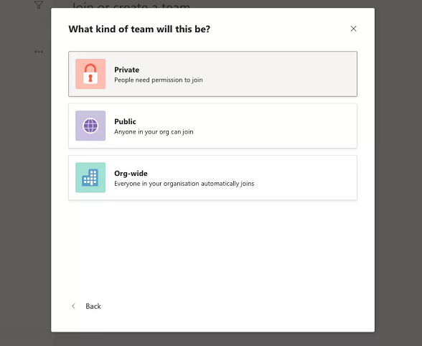Click the funnel filter icon behind dialog

tap(39, 4)
